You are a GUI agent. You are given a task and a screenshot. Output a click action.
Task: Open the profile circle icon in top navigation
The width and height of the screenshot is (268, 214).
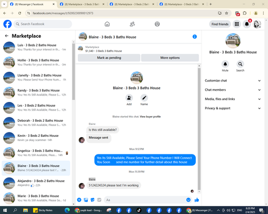[x=157, y=24]
